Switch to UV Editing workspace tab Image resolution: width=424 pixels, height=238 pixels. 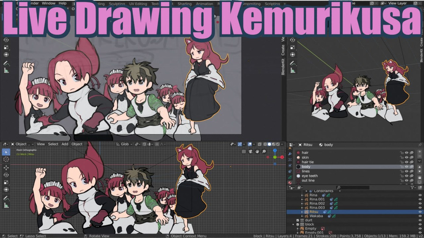(138, 4)
